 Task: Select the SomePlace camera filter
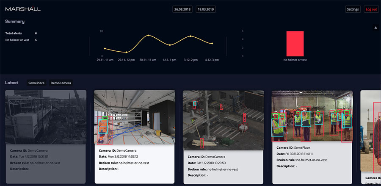[36, 83]
